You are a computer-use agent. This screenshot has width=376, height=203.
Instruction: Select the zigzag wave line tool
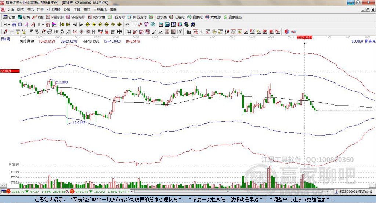point(160,32)
